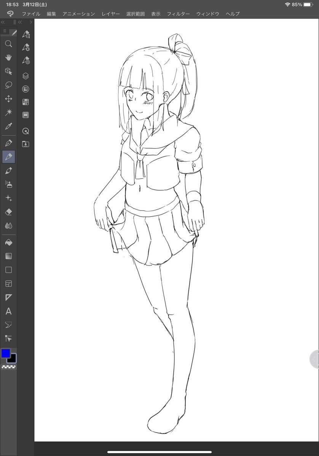Open the Material download folder palette

click(x=26, y=144)
